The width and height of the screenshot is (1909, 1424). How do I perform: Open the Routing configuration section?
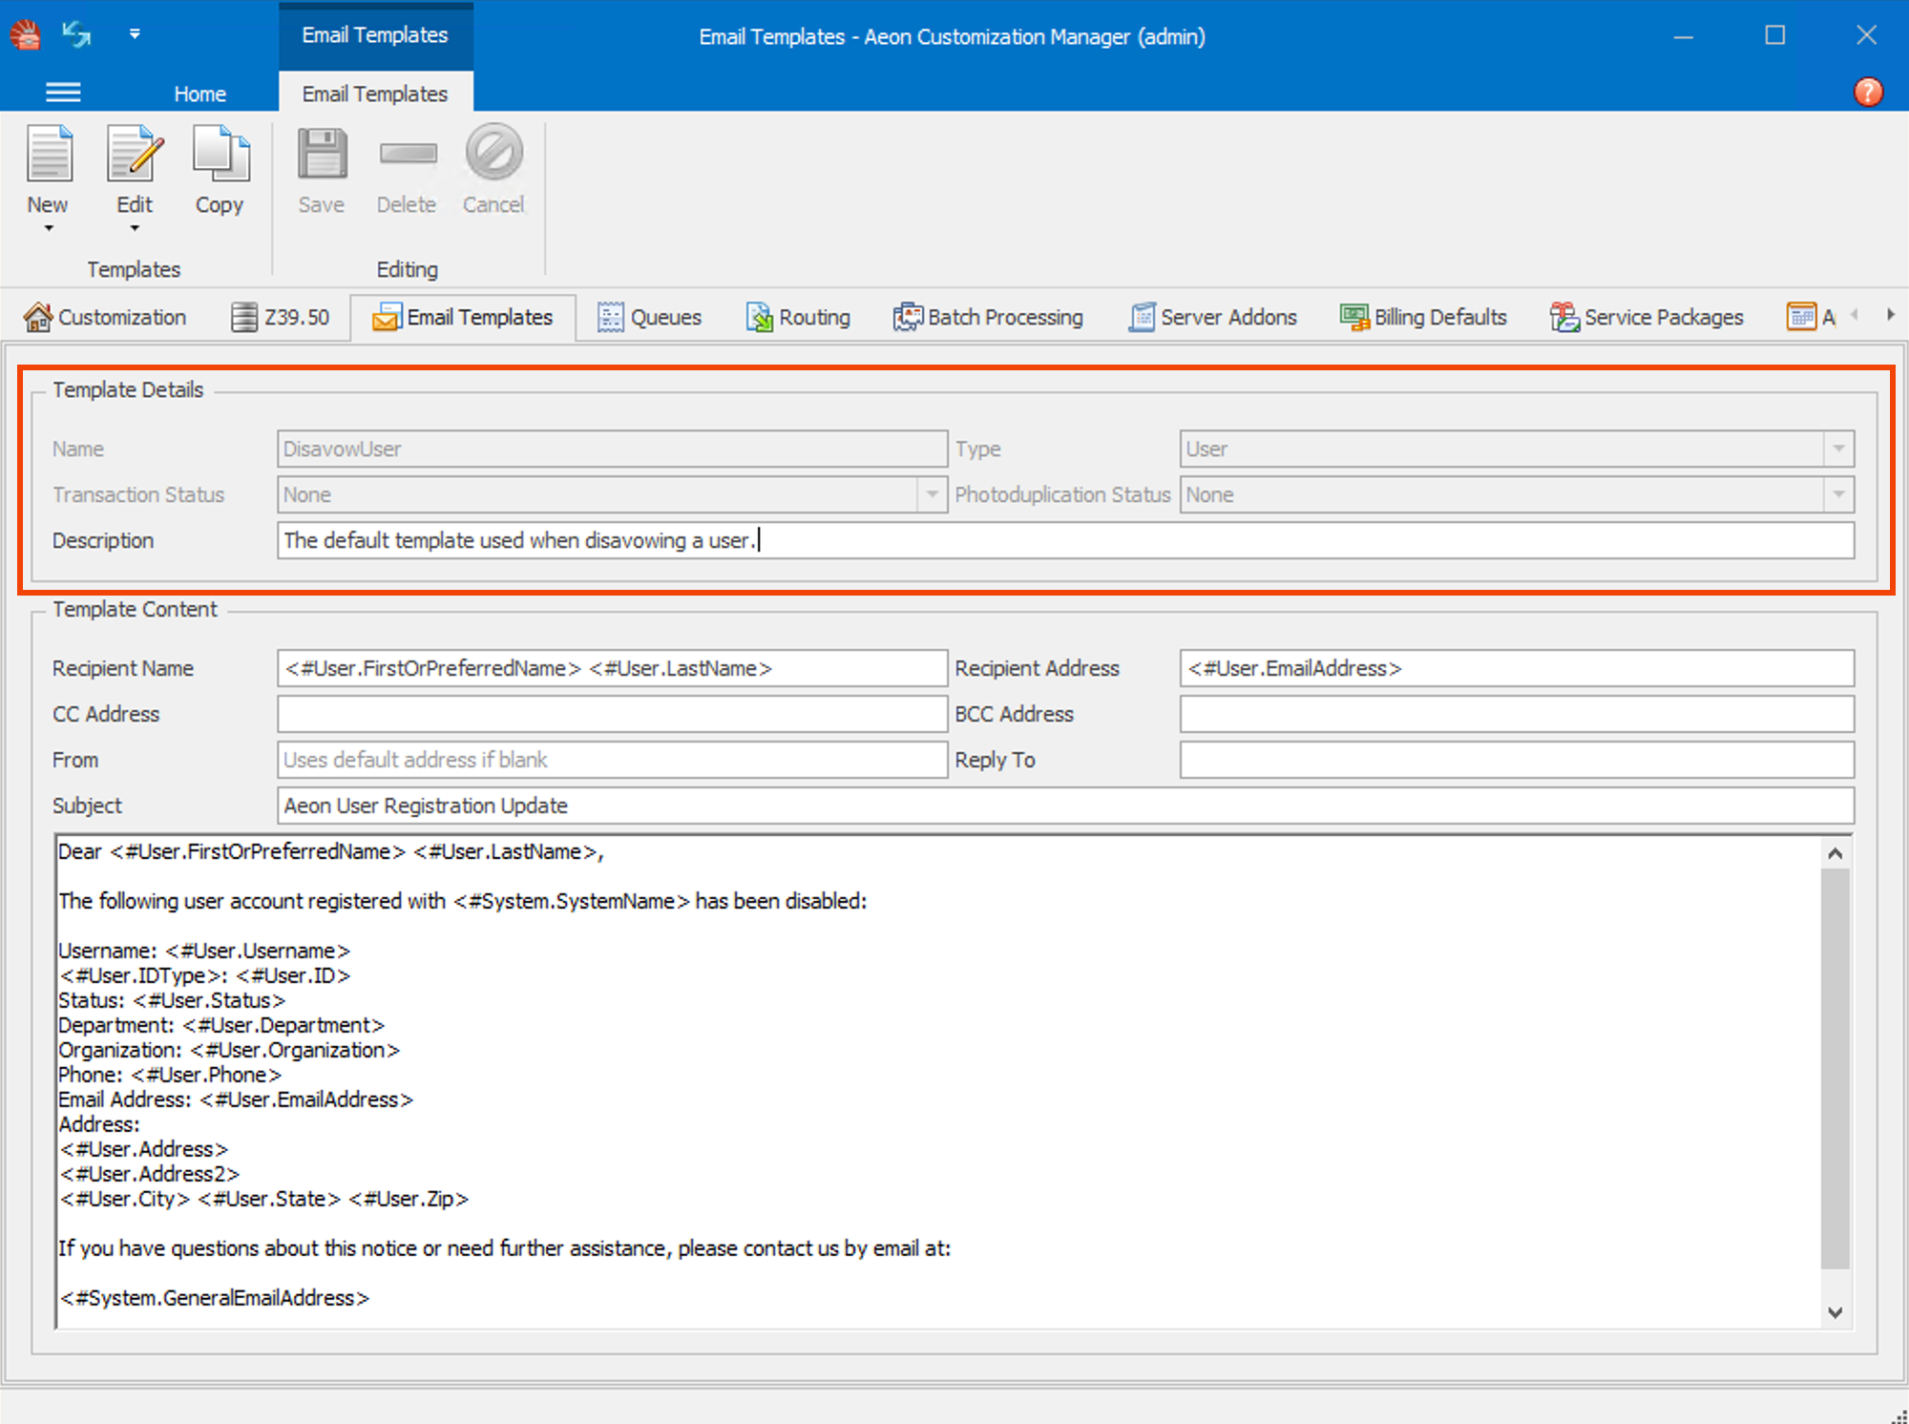(x=798, y=317)
